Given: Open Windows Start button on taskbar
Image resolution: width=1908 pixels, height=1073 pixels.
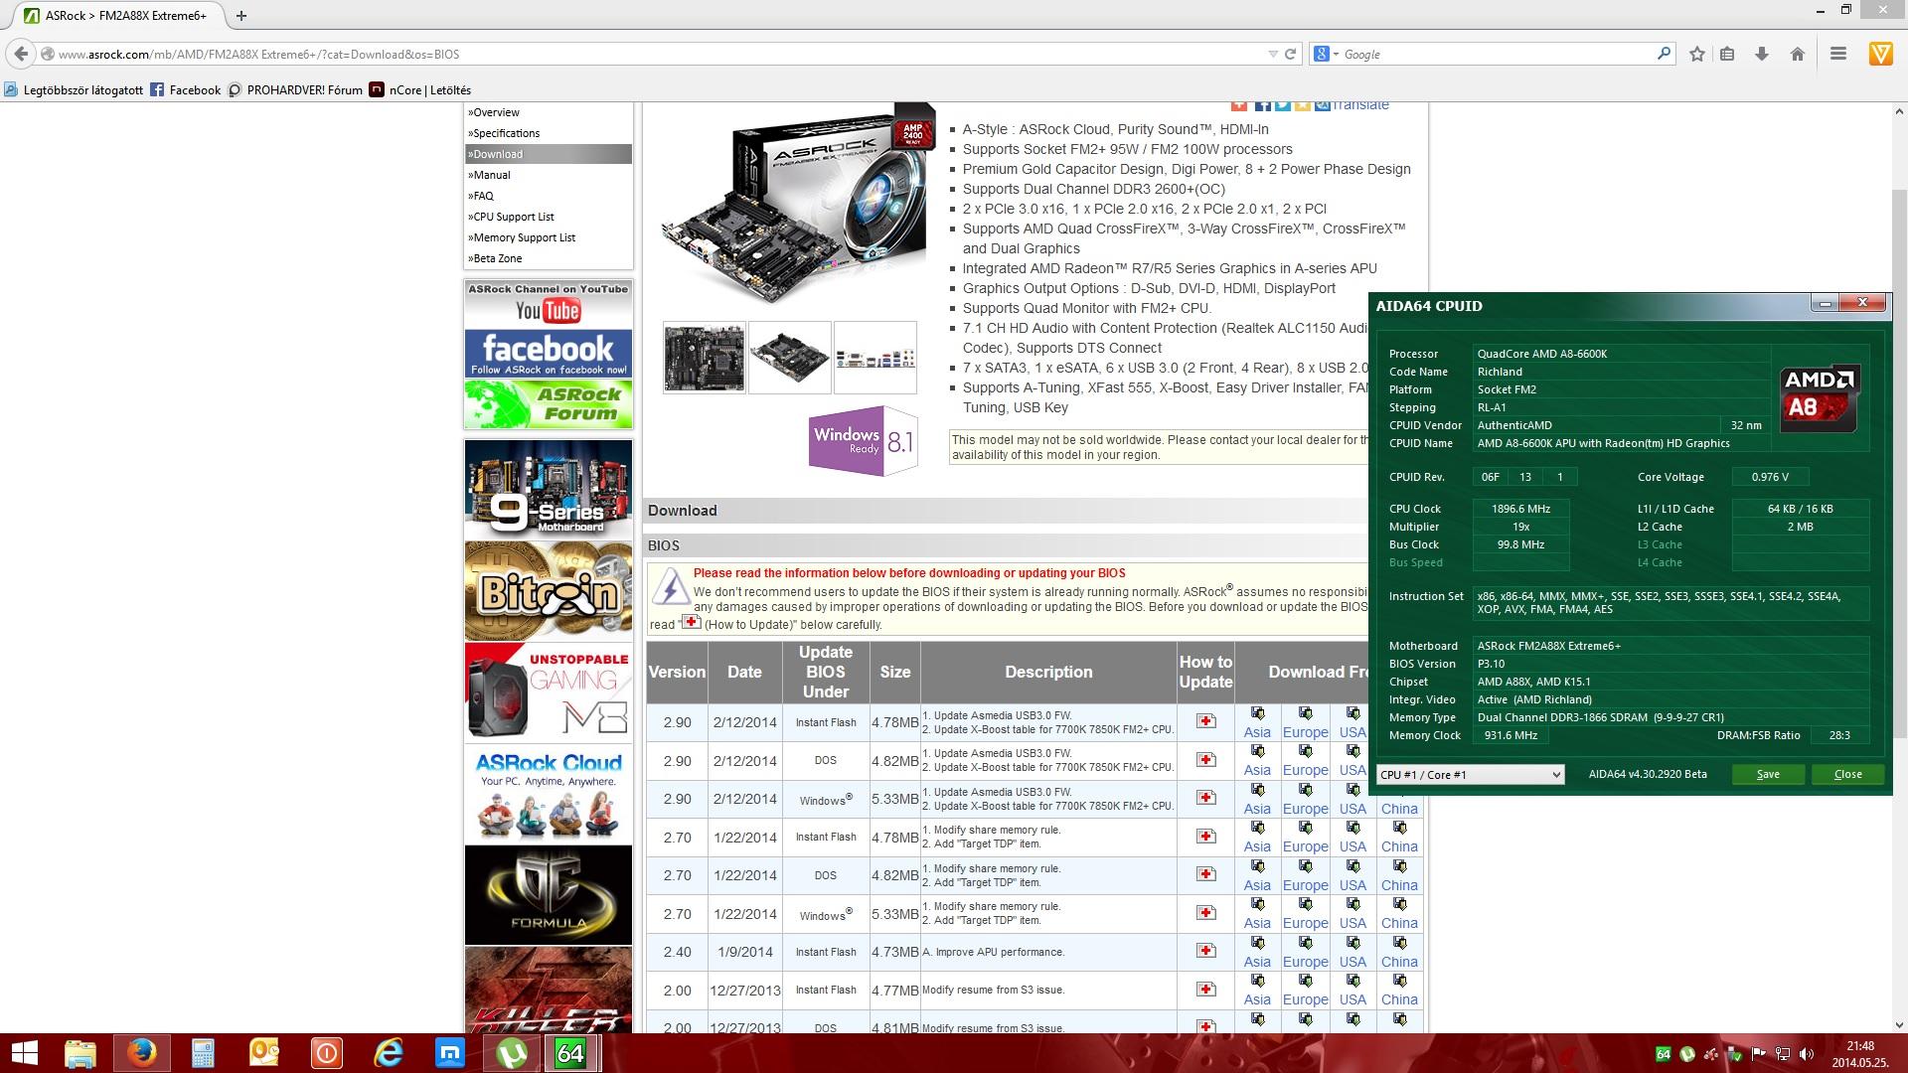Looking at the screenshot, I should [x=24, y=1053].
